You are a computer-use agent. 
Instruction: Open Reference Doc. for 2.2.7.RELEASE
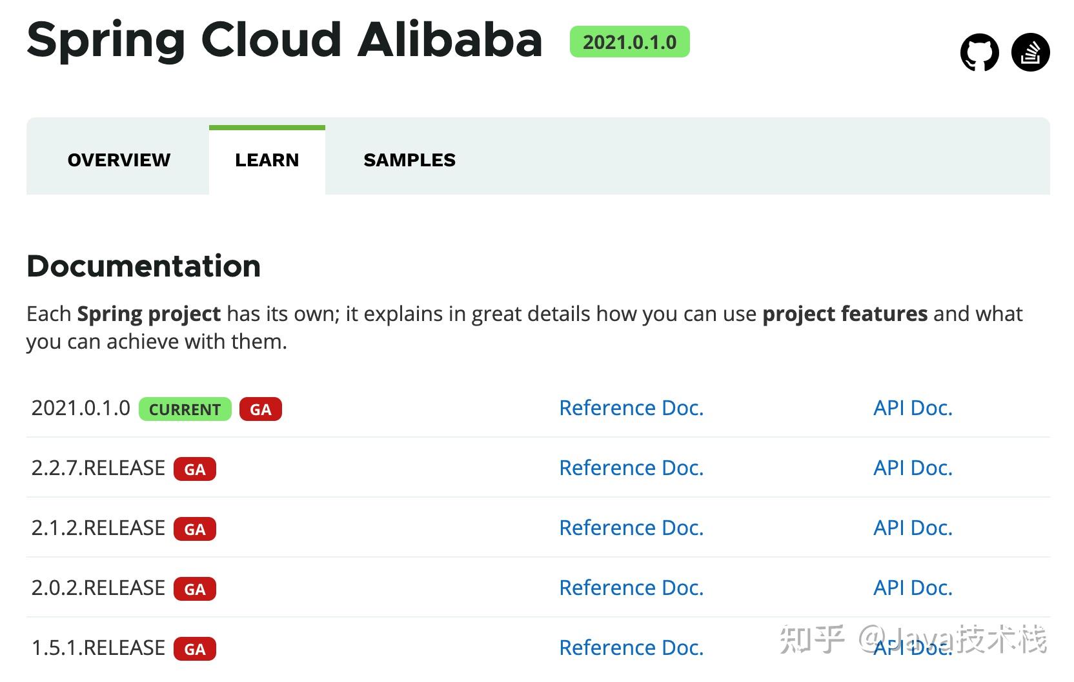(631, 468)
